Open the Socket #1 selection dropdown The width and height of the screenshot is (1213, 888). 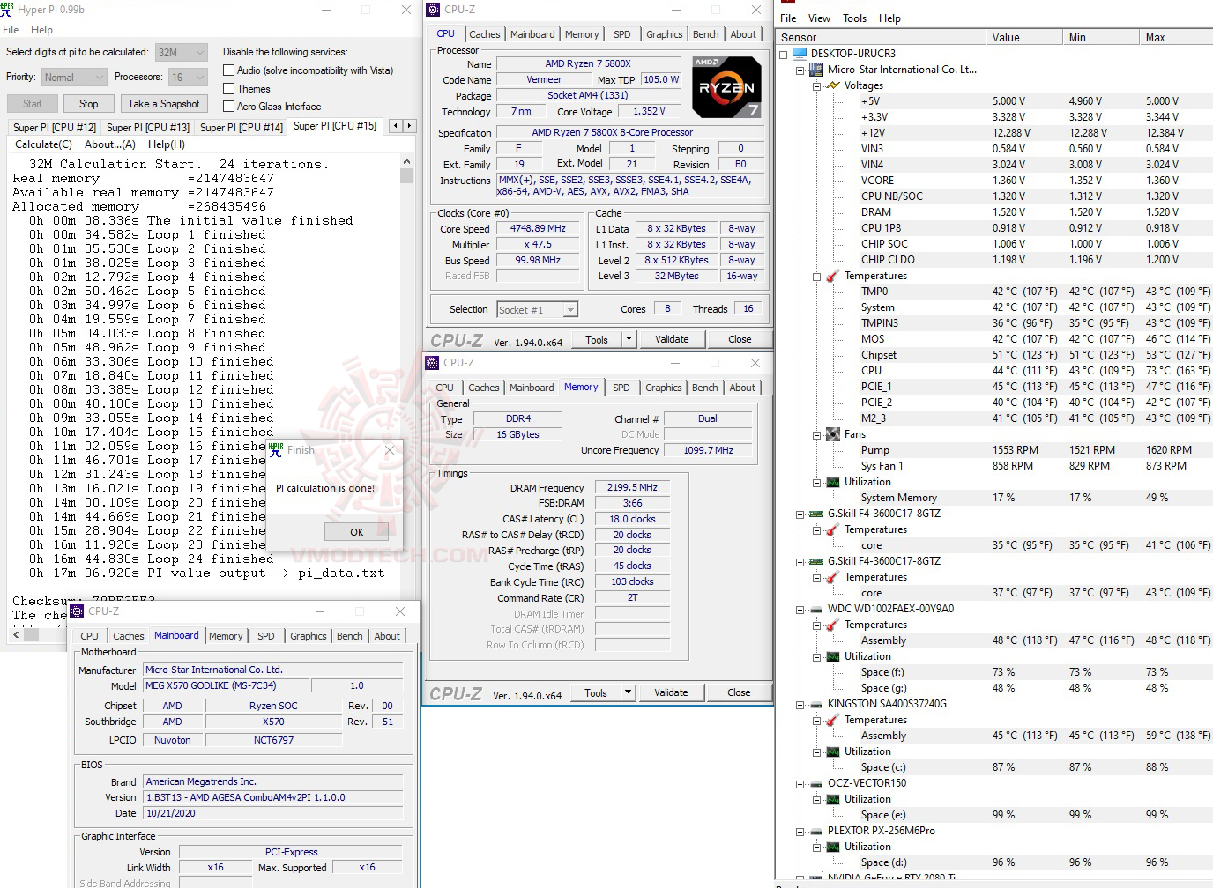(537, 309)
